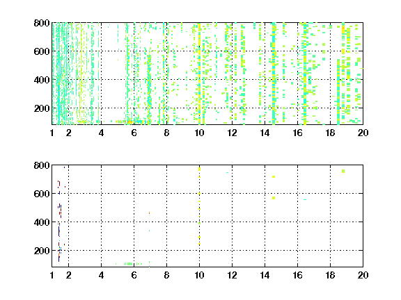Pick x-axis label 12 of lower plot

click(x=232, y=275)
